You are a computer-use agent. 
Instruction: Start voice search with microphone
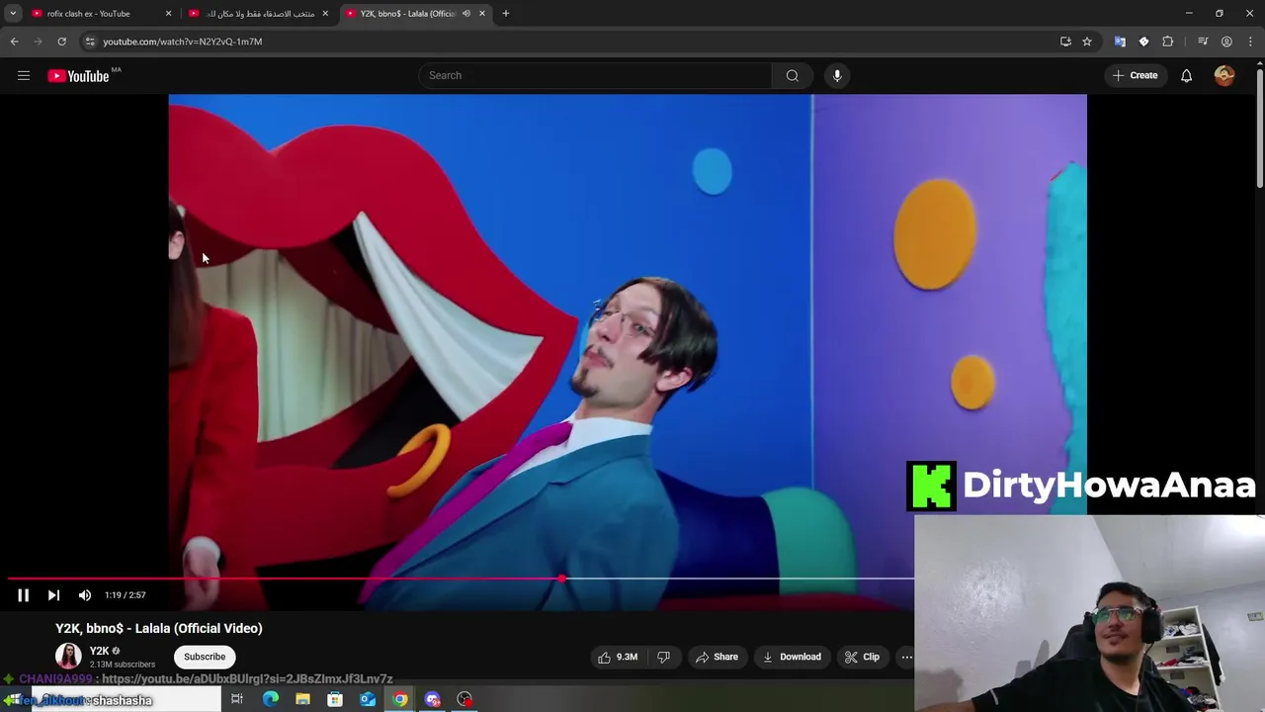pyautogui.click(x=837, y=75)
